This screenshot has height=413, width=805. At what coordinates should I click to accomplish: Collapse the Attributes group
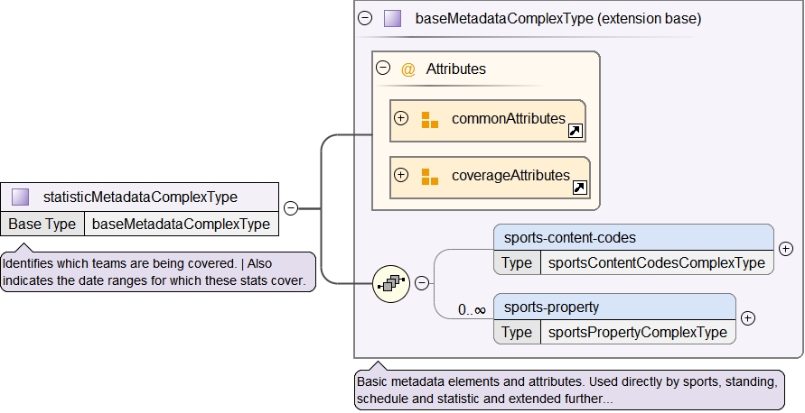click(383, 68)
